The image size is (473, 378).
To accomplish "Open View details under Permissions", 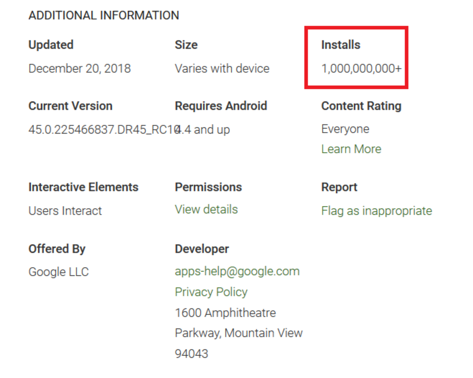I will tap(206, 210).
